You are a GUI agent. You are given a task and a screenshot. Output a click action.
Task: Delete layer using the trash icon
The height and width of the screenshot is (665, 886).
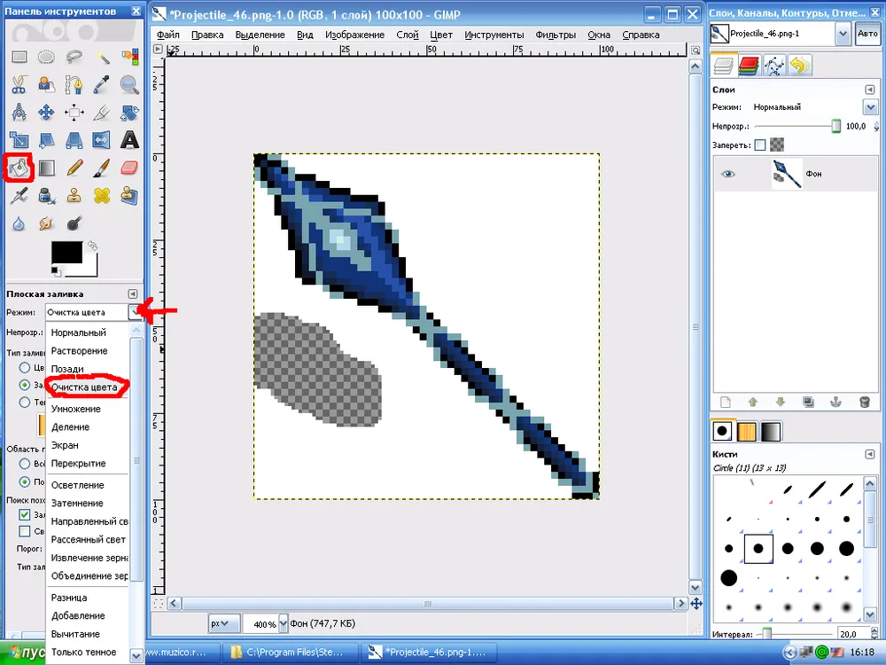coord(864,402)
